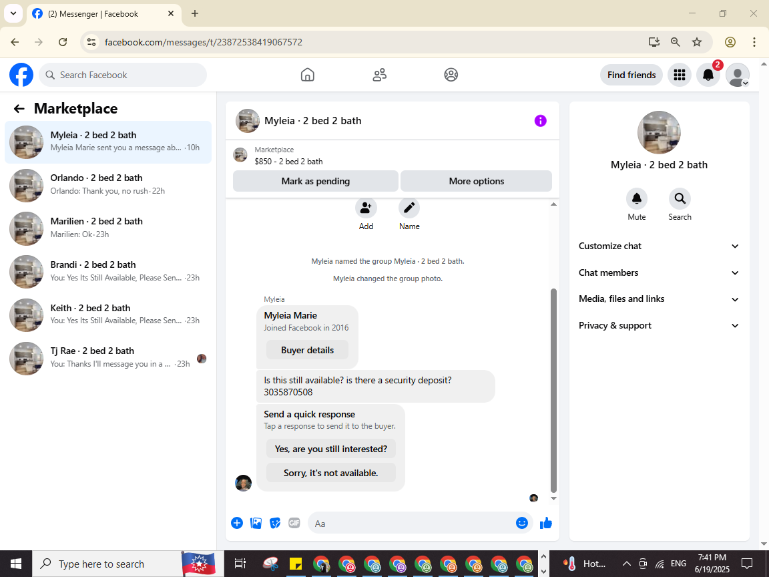Viewport: 769px width, 577px height.
Task: Show hidden system tray icons chevron
Action: tap(626, 563)
